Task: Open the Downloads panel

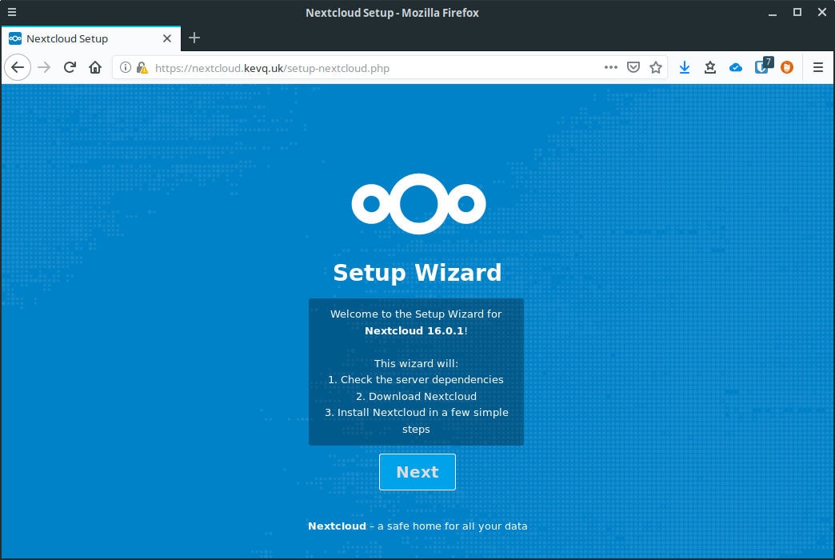Action: (x=685, y=67)
